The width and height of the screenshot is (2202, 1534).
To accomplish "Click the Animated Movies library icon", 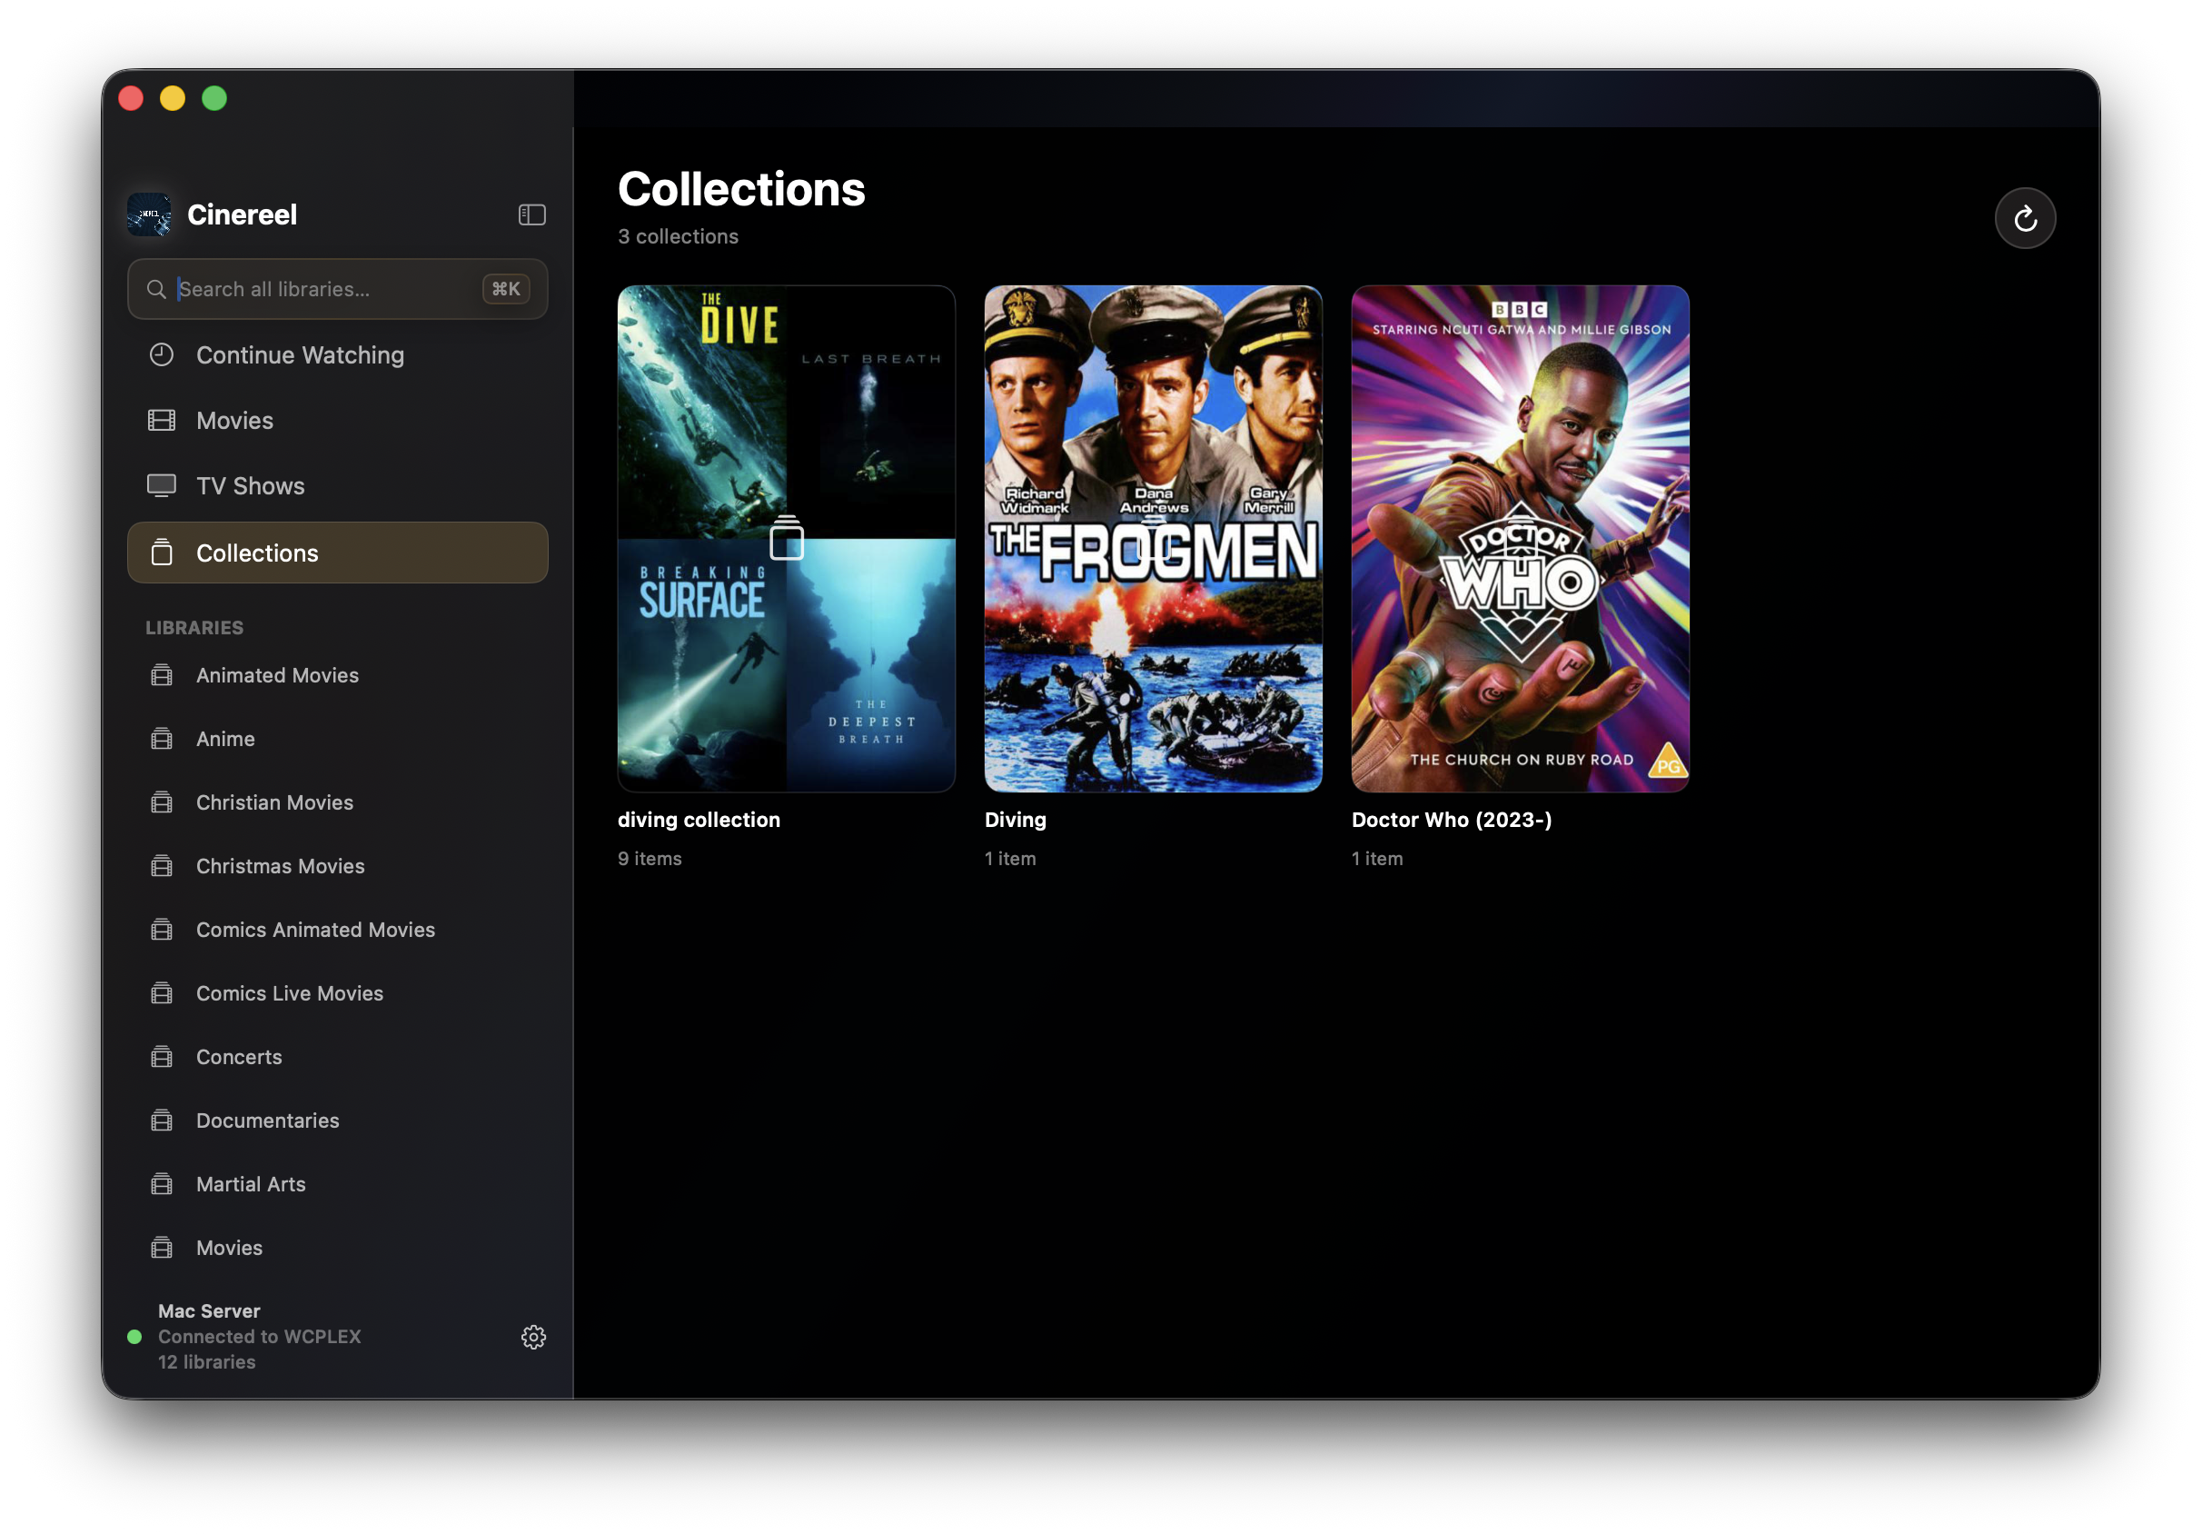I will click(x=162, y=674).
